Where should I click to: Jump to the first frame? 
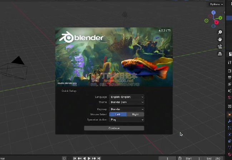(75, 158)
